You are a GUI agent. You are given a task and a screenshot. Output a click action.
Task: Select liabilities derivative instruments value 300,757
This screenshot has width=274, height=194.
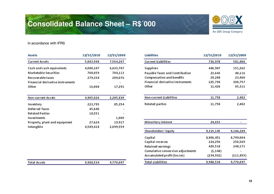click(x=239, y=82)
